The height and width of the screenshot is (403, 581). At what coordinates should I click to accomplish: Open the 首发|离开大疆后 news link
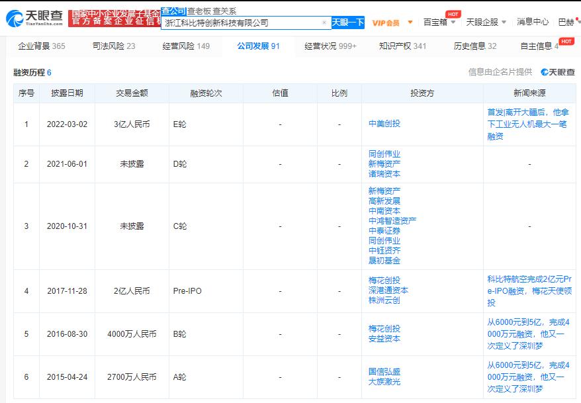[x=528, y=124]
